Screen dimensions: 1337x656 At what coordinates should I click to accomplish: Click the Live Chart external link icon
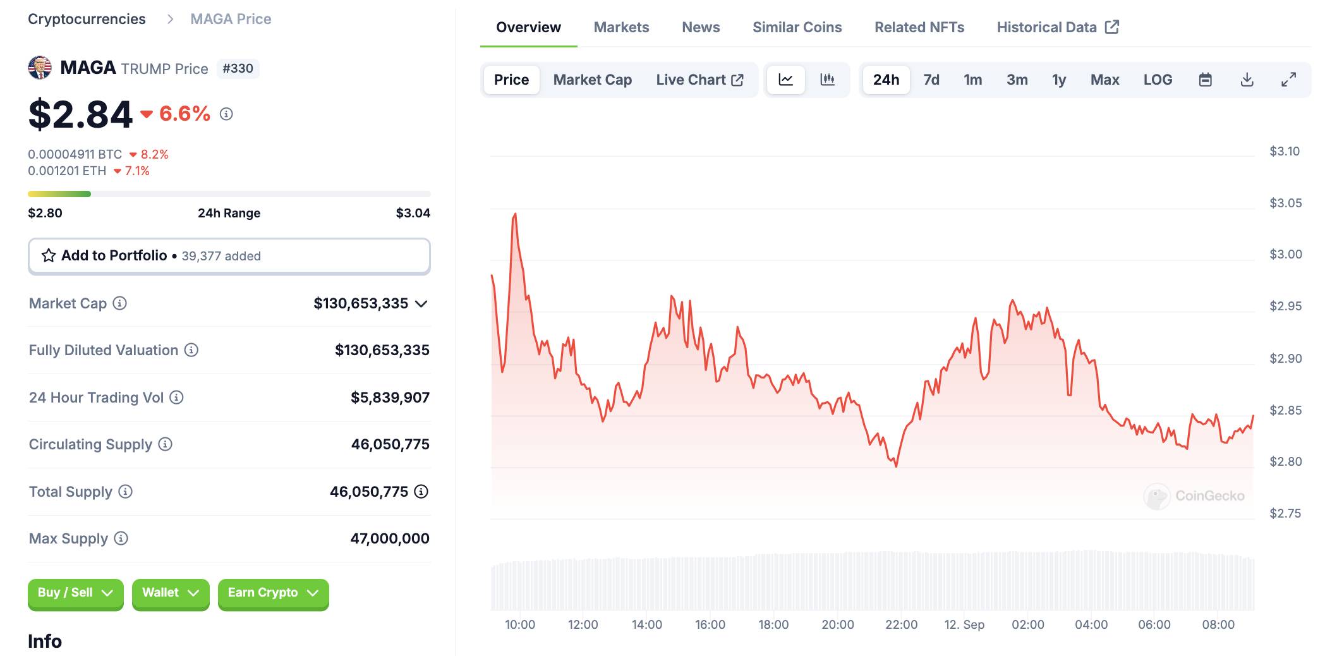click(737, 80)
